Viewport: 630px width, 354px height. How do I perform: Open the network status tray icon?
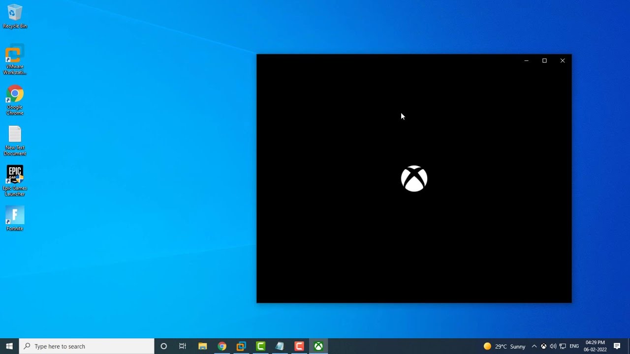click(563, 346)
